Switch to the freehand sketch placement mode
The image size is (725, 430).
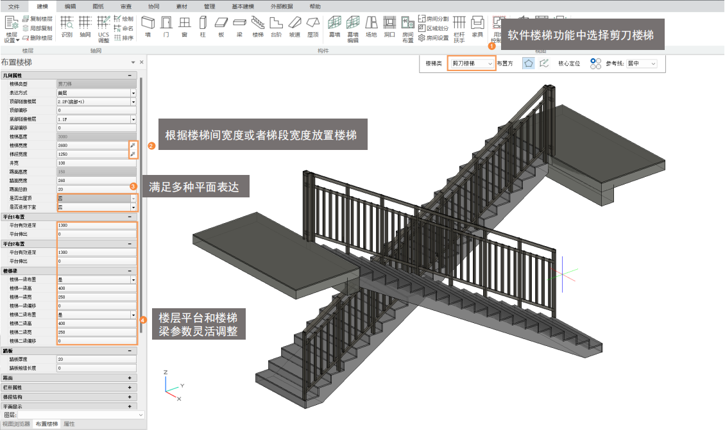545,63
